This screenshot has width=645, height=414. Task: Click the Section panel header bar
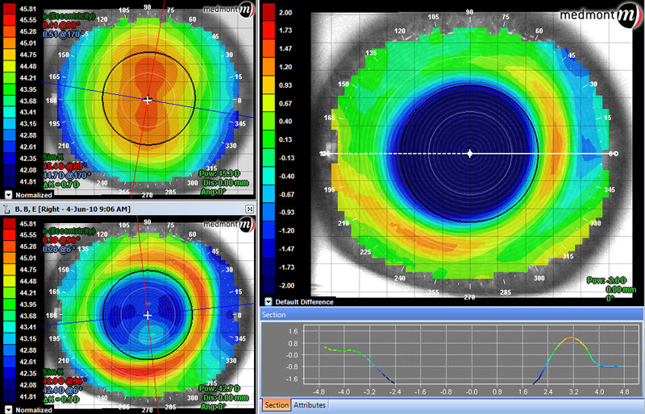tap(451, 315)
